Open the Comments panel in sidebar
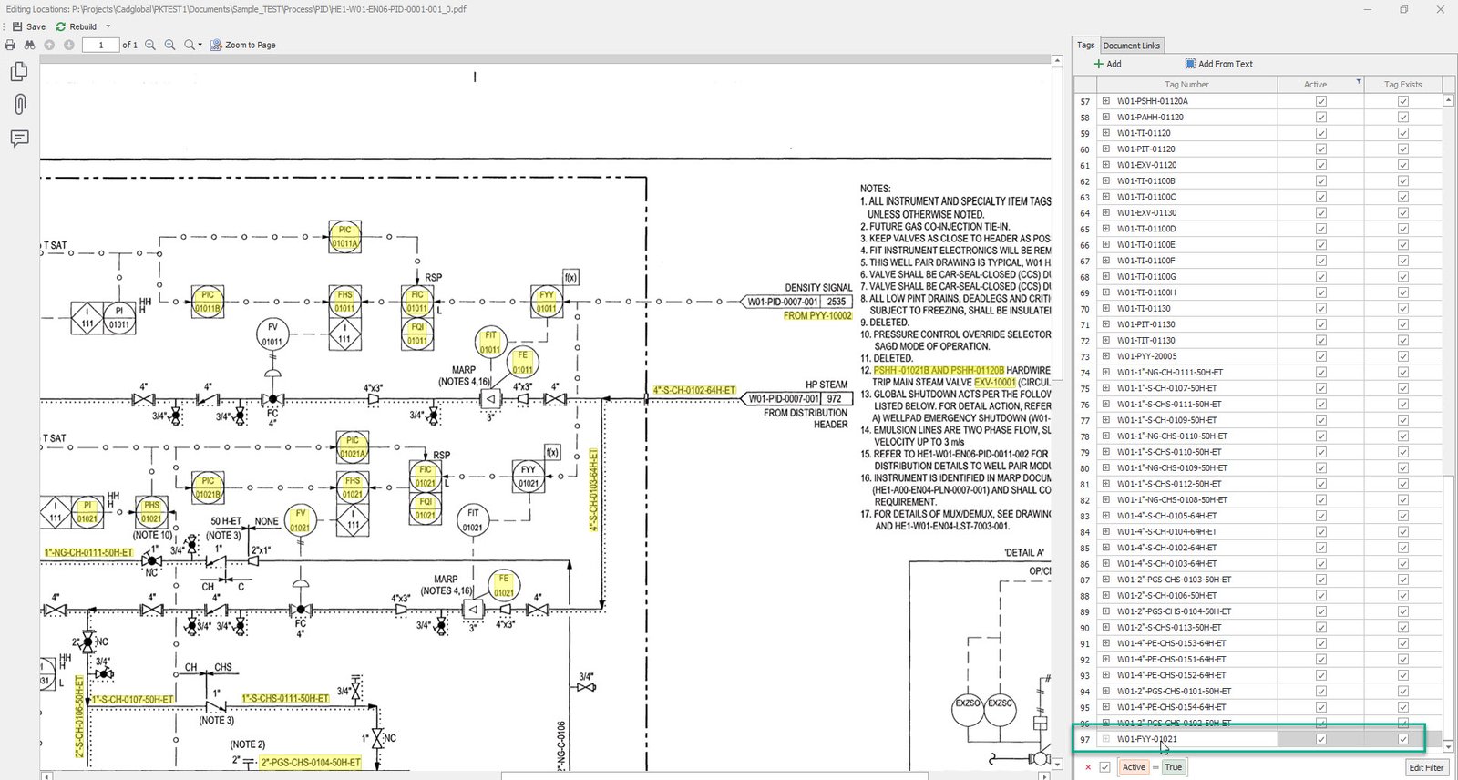This screenshot has height=780, width=1458. (19, 139)
